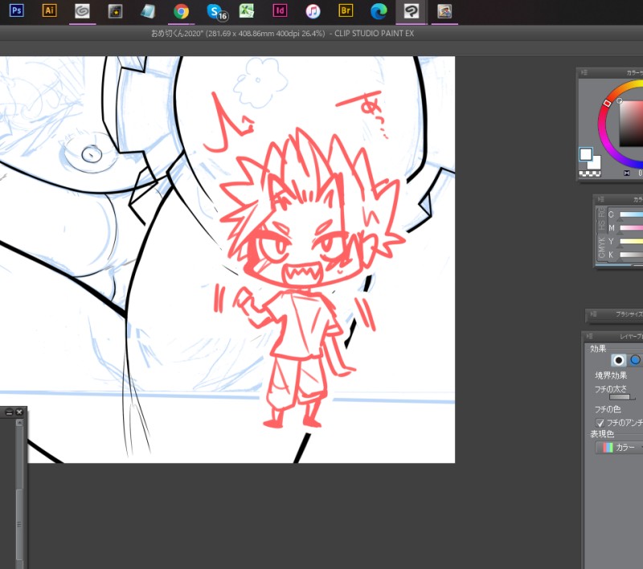Open the photo viewer app in taskbar

point(444,11)
